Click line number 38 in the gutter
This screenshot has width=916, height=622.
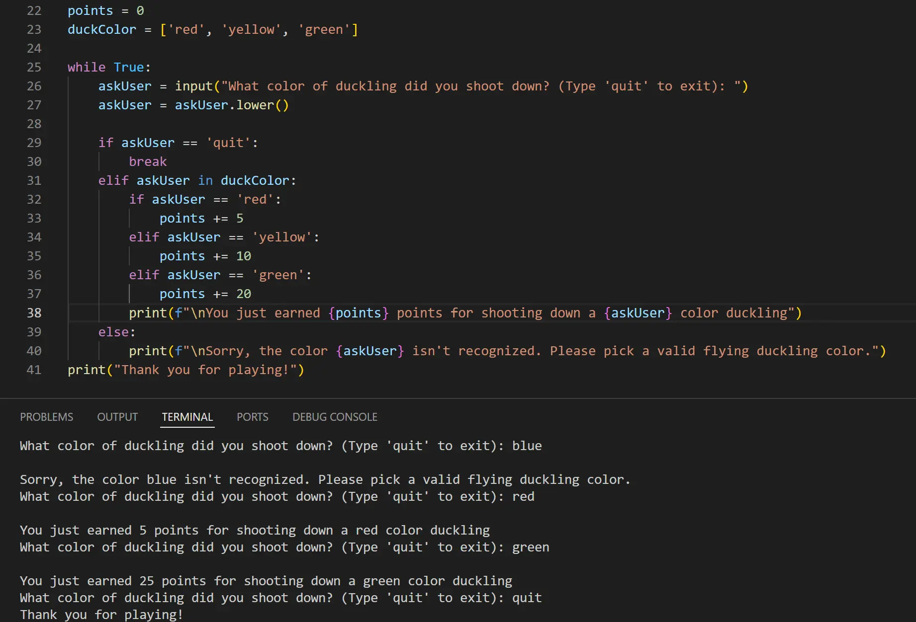(34, 313)
